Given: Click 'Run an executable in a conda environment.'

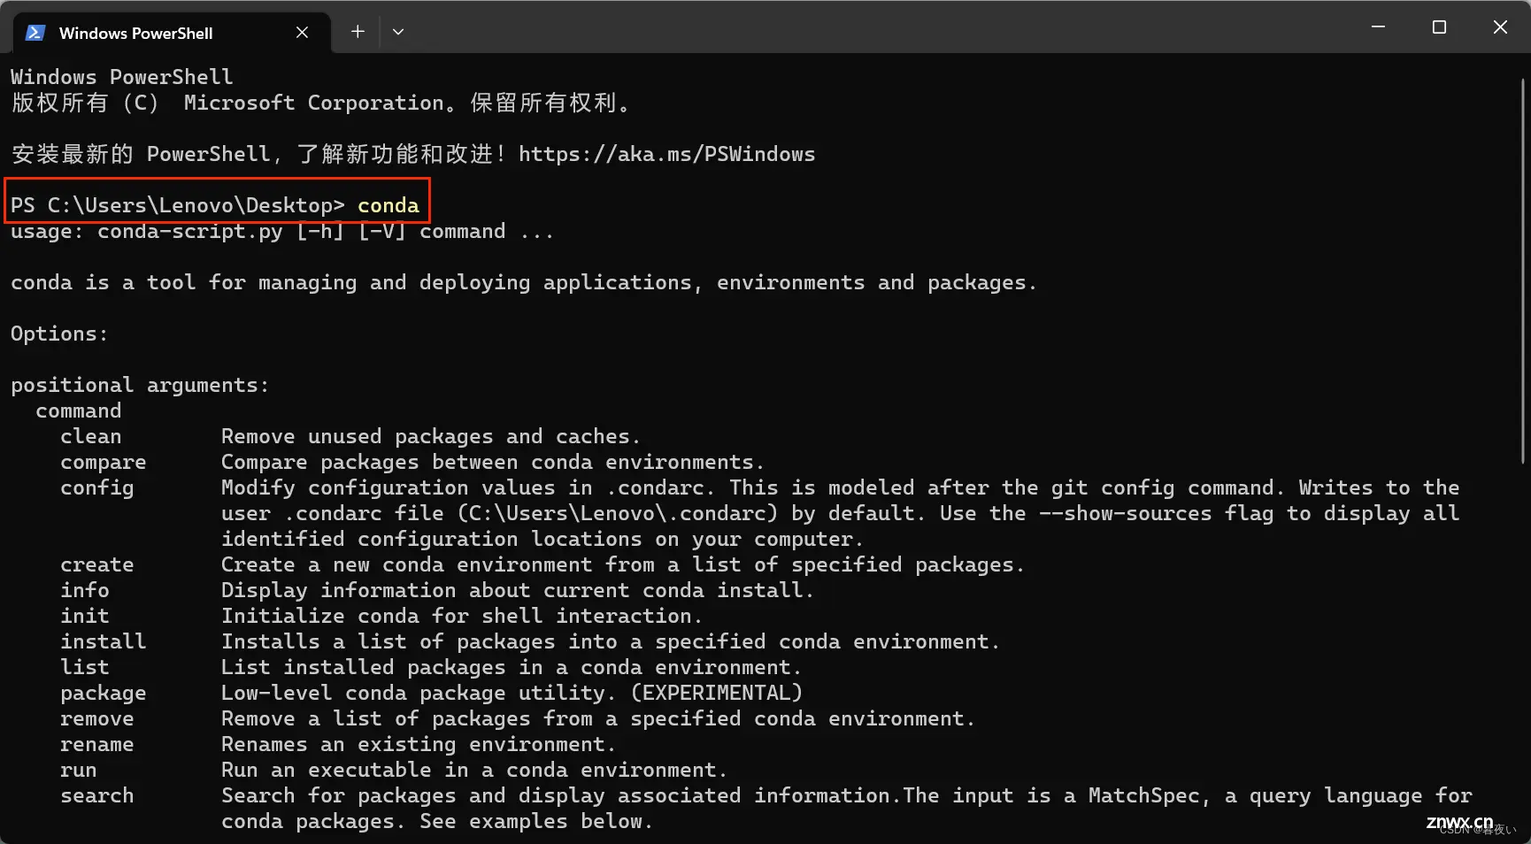Looking at the screenshot, I should 473,770.
